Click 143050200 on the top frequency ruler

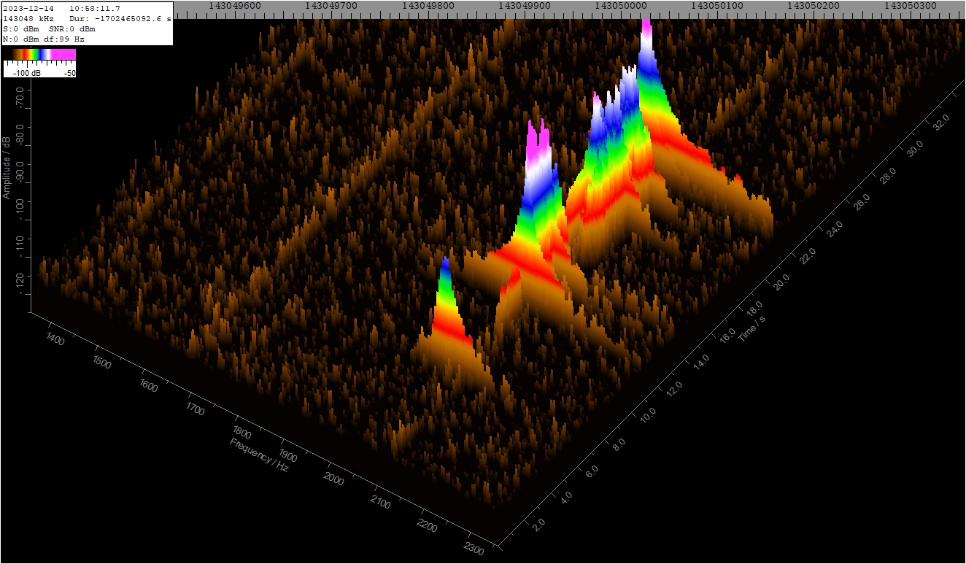(x=814, y=5)
